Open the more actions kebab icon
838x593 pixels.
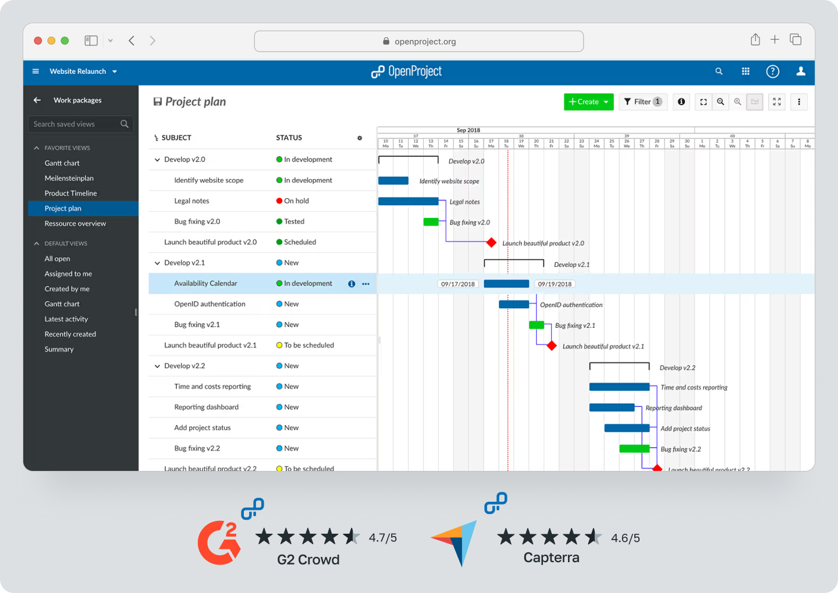[799, 102]
